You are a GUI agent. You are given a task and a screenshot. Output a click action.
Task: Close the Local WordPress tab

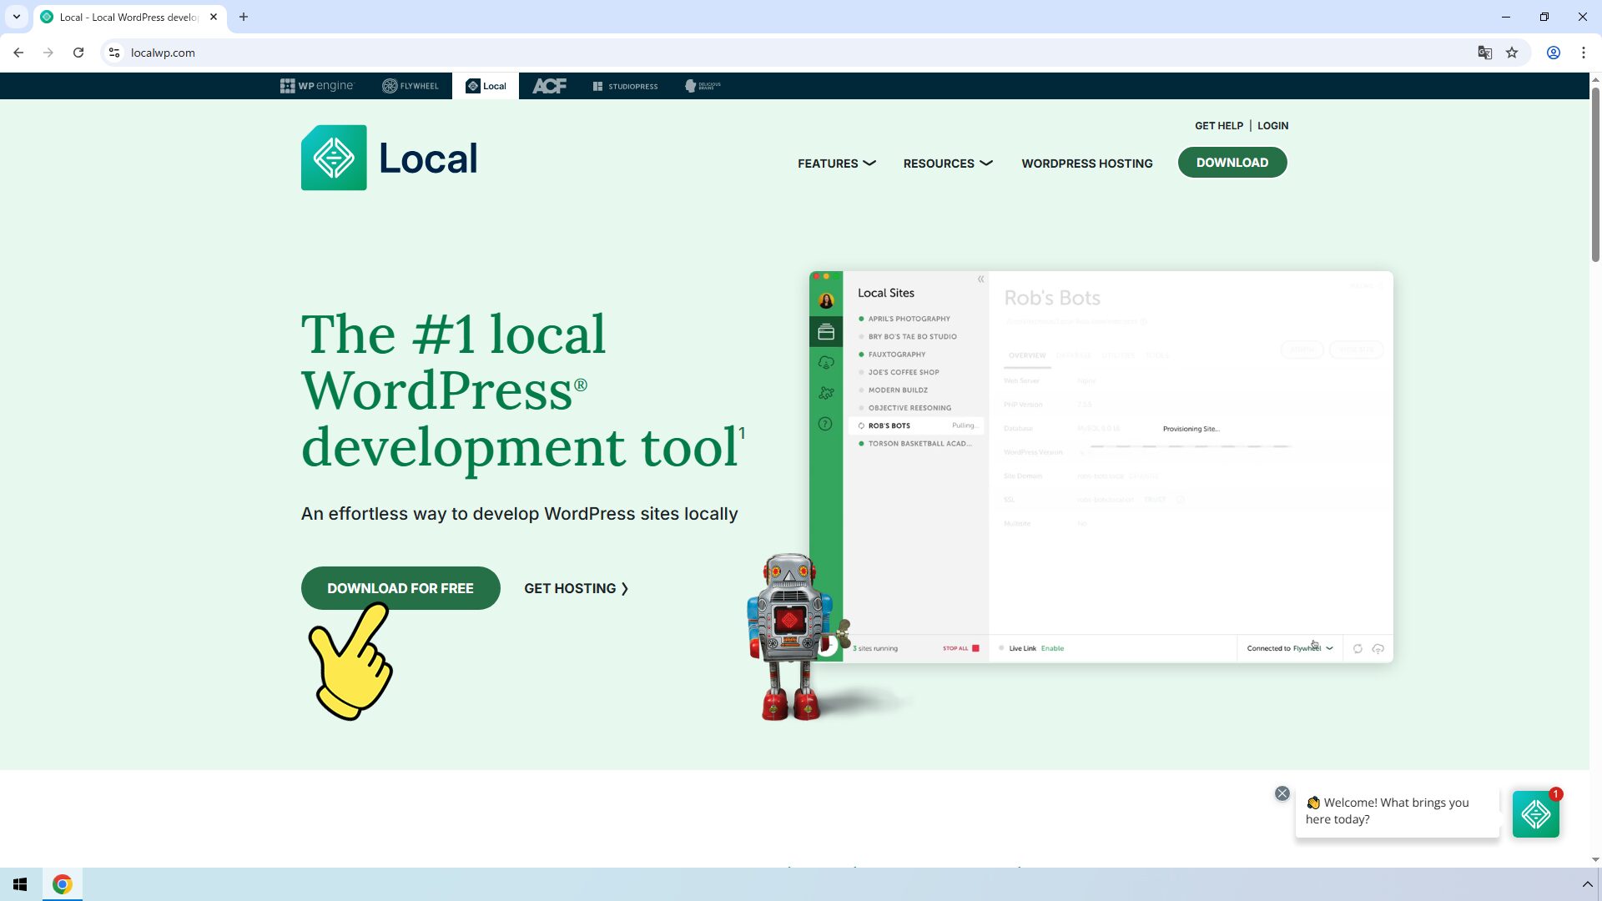click(x=214, y=17)
